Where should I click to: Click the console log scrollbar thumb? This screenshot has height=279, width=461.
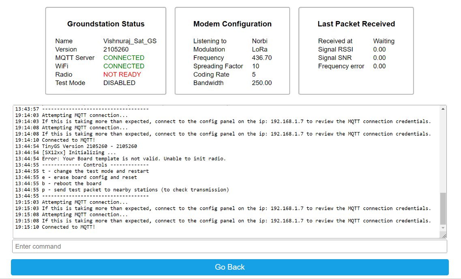pos(443,208)
